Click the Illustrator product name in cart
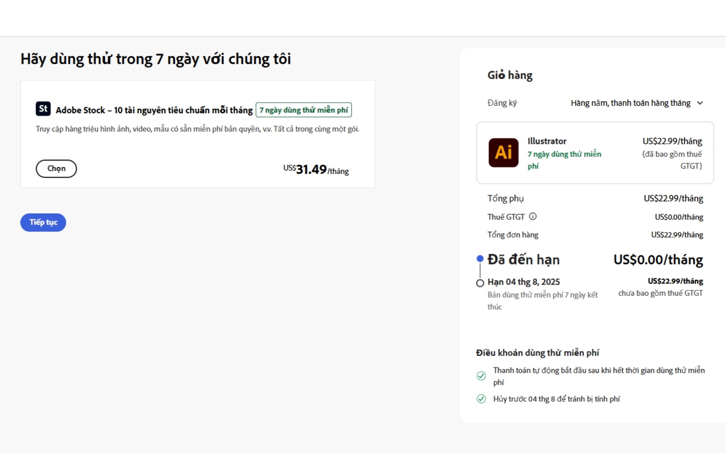The height and width of the screenshot is (453, 726). coord(547,141)
